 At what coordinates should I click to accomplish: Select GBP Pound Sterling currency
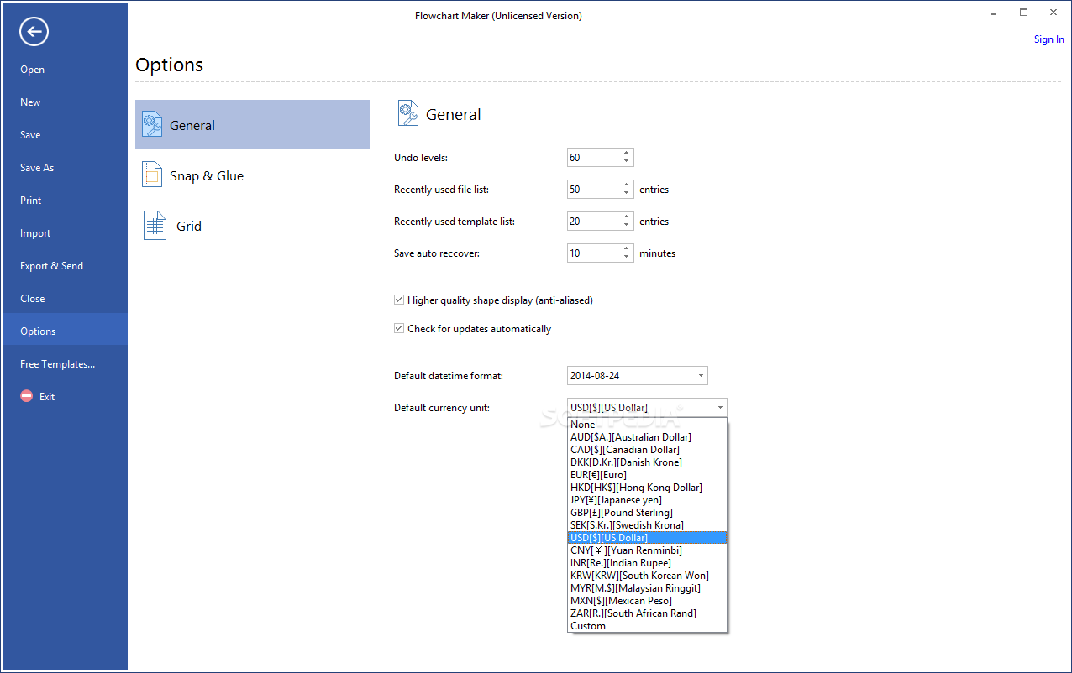click(647, 512)
